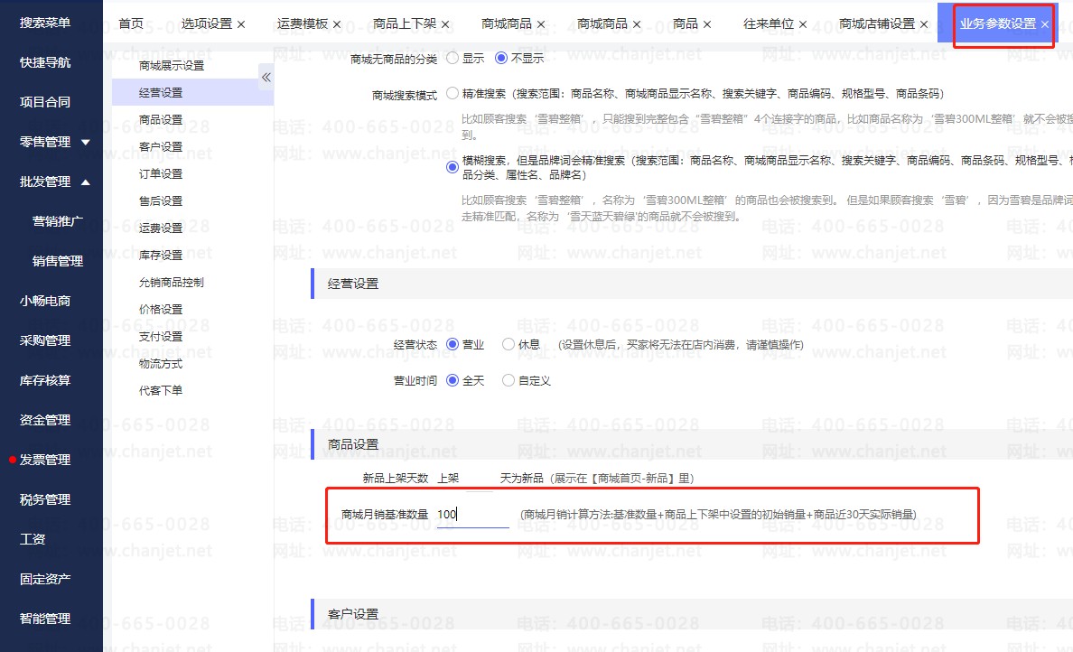Choose 模糊搜索 search mode
Screen dimensions: 1073x652
click(x=453, y=167)
